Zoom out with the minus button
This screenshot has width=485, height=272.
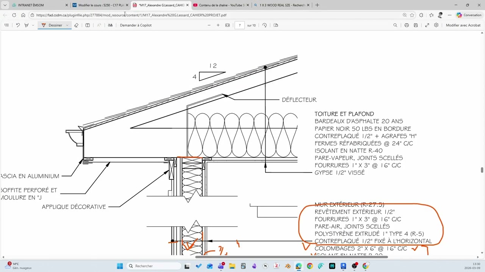point(209,25)
